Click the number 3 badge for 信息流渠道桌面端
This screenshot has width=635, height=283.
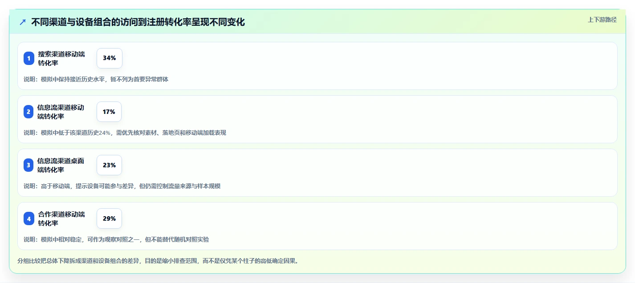click(29, 165)
